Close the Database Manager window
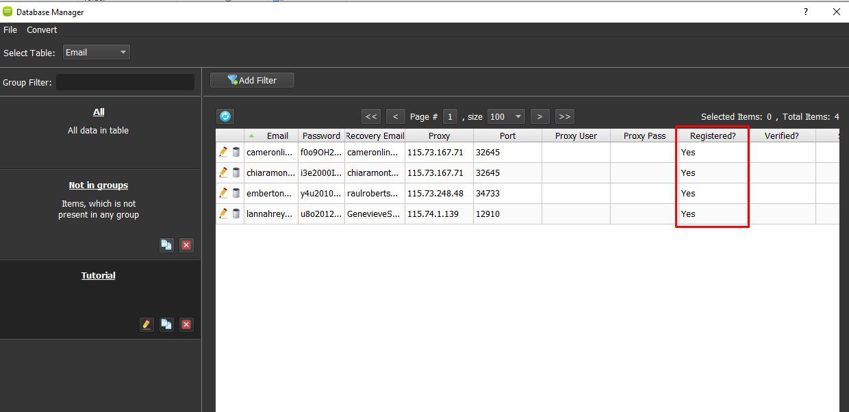The width and height of the screenshot is (849, 412). tap(836, 12)
